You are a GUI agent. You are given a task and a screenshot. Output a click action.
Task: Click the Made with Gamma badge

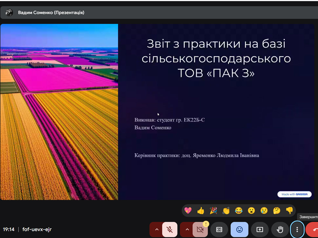[x=294, y=194]
